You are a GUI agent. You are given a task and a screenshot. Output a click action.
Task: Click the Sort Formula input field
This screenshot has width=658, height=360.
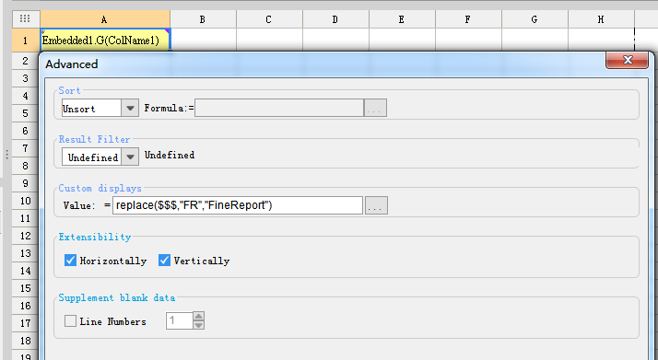click(x=279, y=108)
